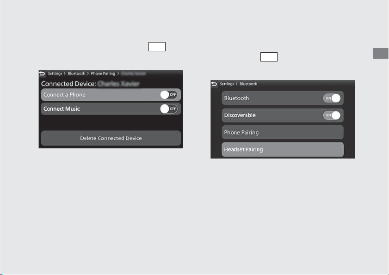Toggle the Connect Music switch
This screenshot has width=389, height=275.
point(169,109)
